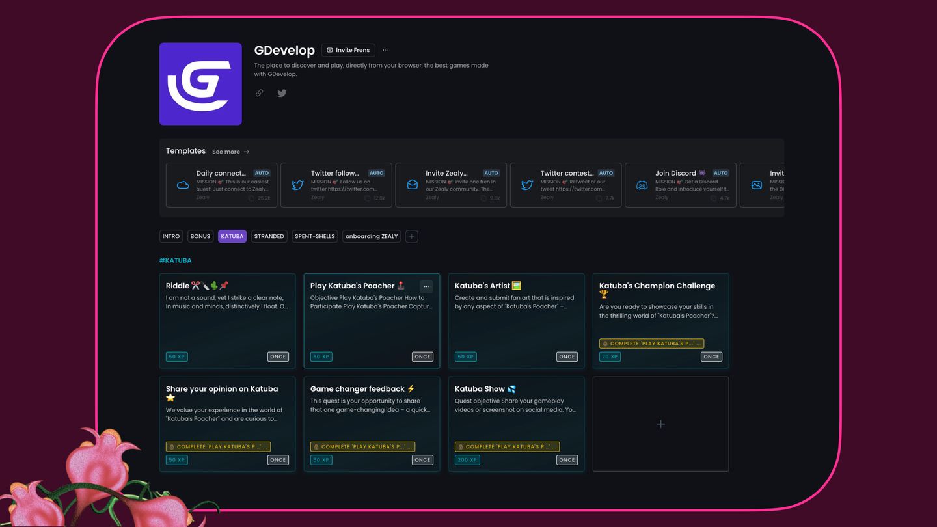Open Katuba's Champion Challenge quest card
Image resolution: width=937 pixels, height=527 pixels.
click(x=660, y=321)
